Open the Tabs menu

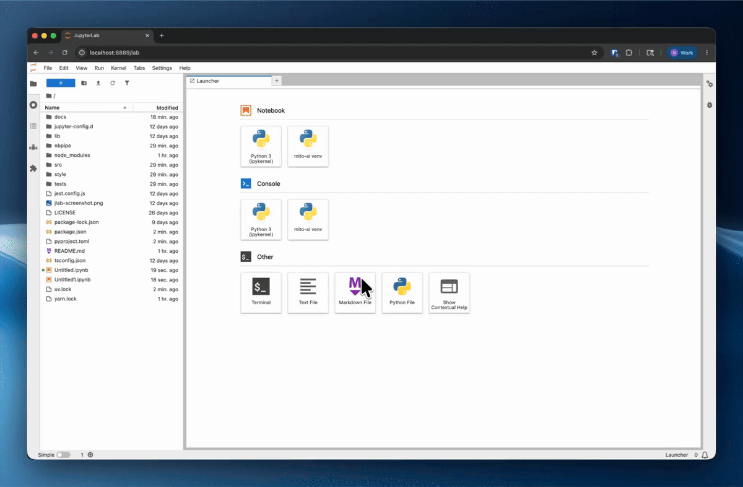(139, 68)
